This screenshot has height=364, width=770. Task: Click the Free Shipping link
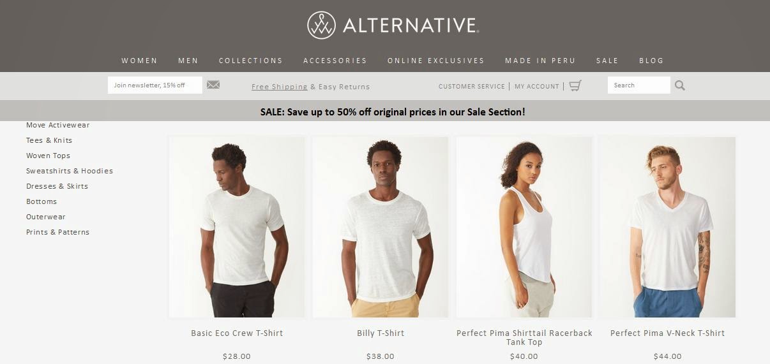coord(280,87)
